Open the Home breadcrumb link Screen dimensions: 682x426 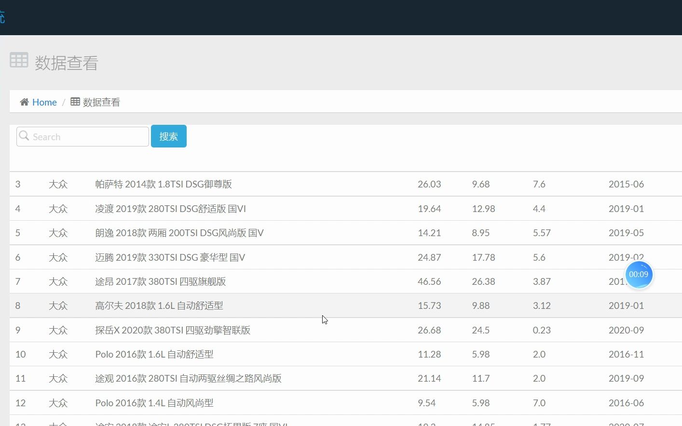[x=44, y=102]
